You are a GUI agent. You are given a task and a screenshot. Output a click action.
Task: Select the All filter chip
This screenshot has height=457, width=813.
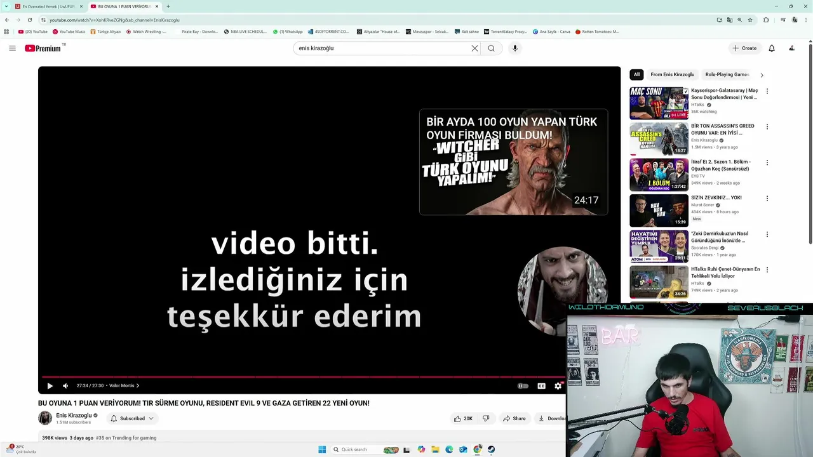point(636,74)
